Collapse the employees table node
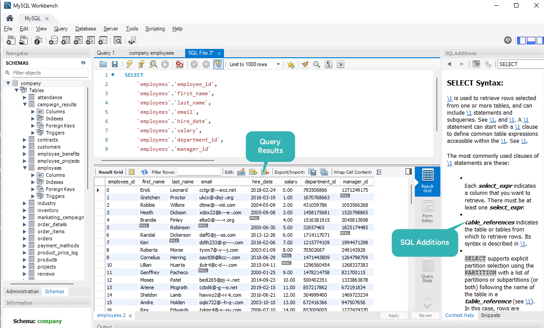Viewport: 544px width, 328px height. coord(25,168)
